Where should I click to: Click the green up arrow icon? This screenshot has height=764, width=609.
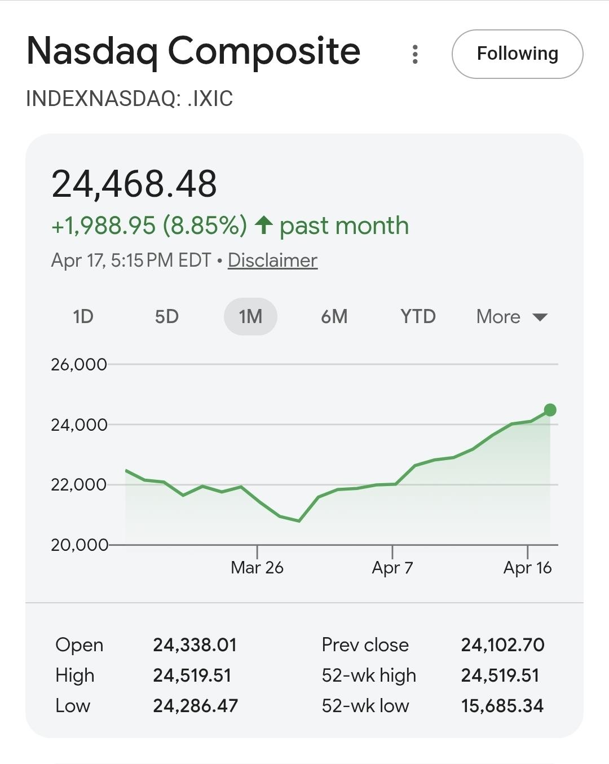[263, 226]
